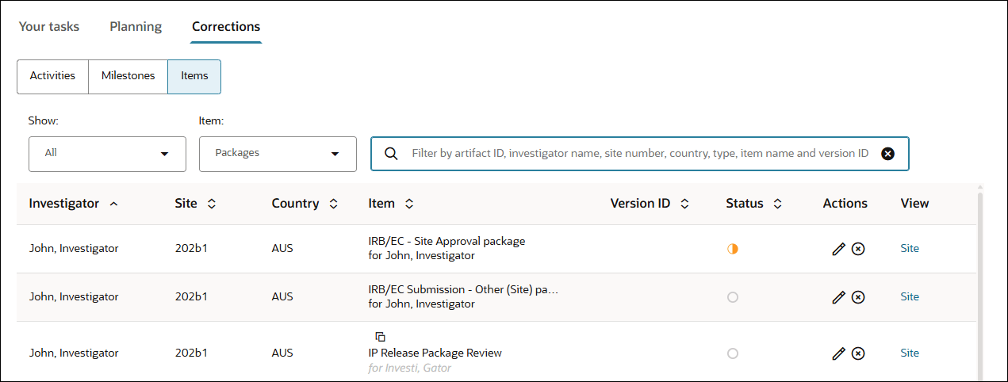Clear the filter search field

click(x=888, y=154)
